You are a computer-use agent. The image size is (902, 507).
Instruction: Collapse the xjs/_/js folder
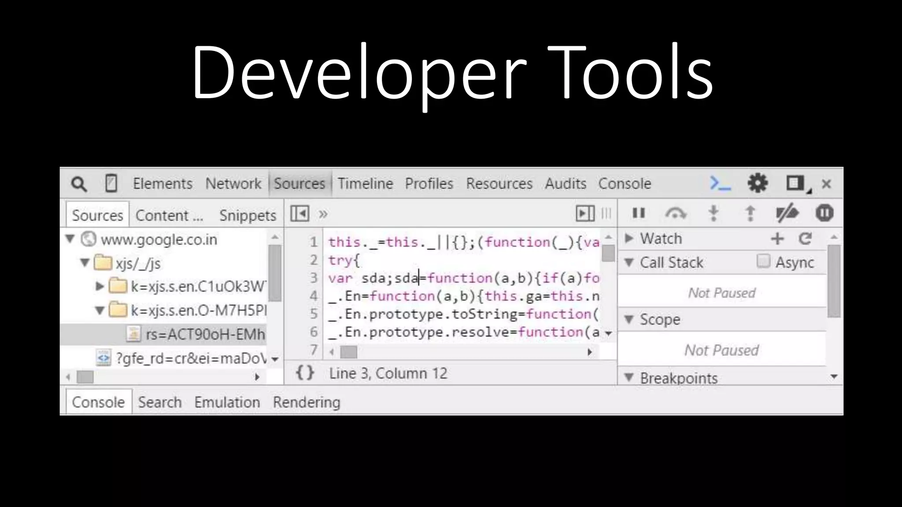pos(85,263)
